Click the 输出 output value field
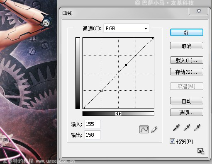Viewport: 212px width, 164px height. coord(93,135)
